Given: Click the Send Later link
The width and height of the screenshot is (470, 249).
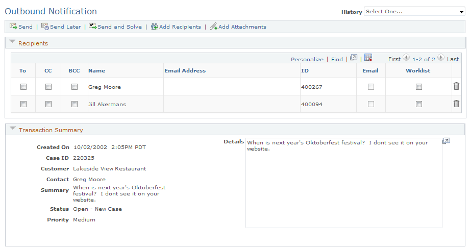Looking at the screenshot, I should pos(65,27).
